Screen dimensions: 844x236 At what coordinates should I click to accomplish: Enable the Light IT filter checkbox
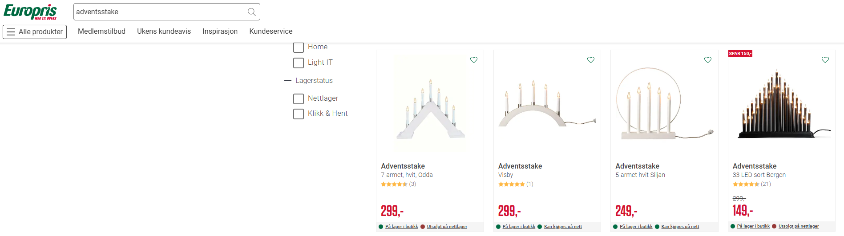[x=299, y=63]
